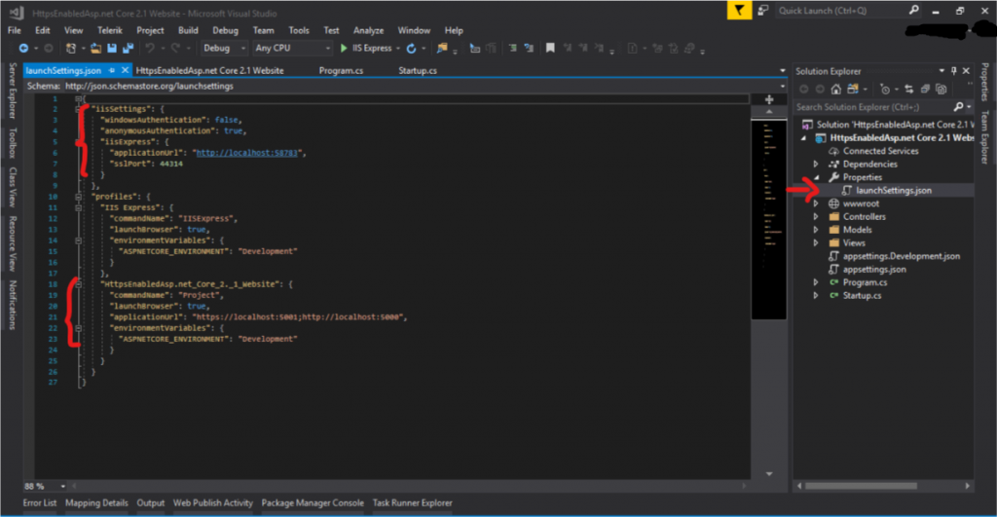Click Collapse All icon in Solution Explorer
997x517 pixels.
[x=925, y=89]
